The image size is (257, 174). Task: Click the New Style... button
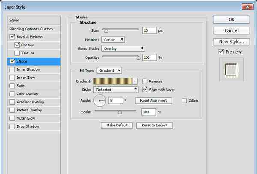point(231,42)
